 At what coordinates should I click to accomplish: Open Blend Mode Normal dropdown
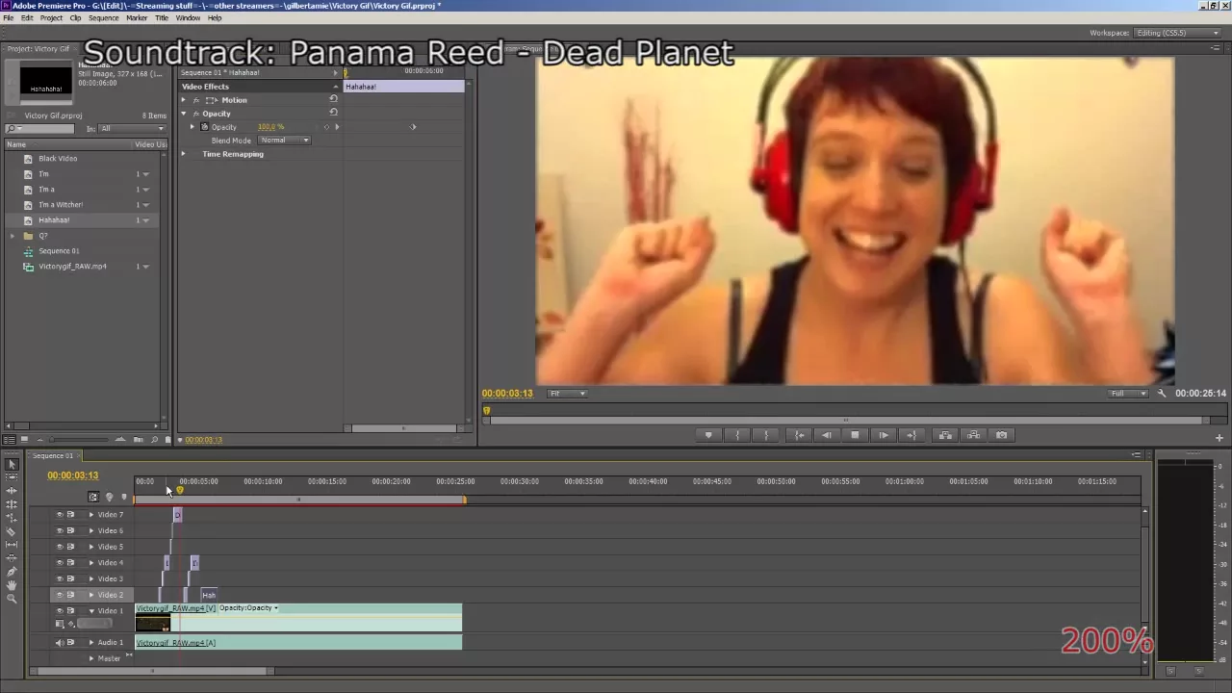click(x=284, y=141)
